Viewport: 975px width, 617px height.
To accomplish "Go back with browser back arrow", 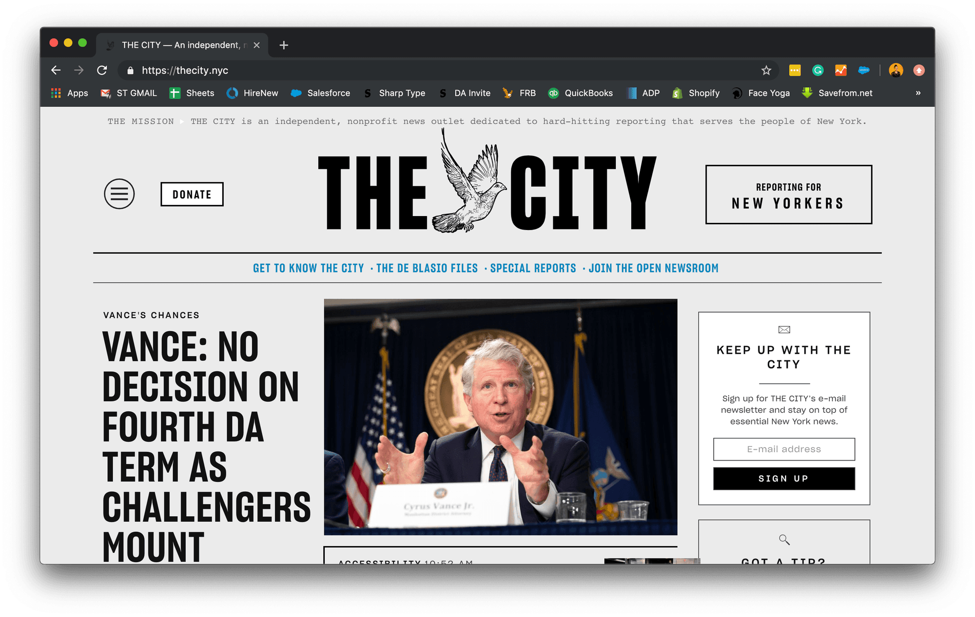I will (56, 70).
